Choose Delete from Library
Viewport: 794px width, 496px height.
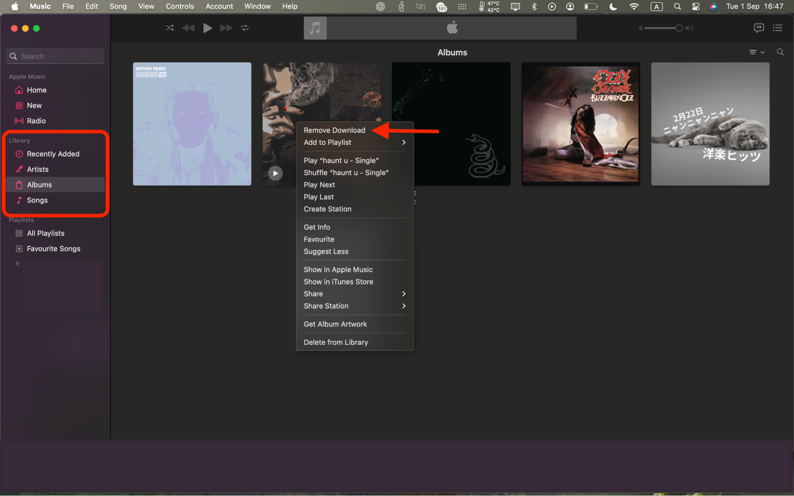355,342
